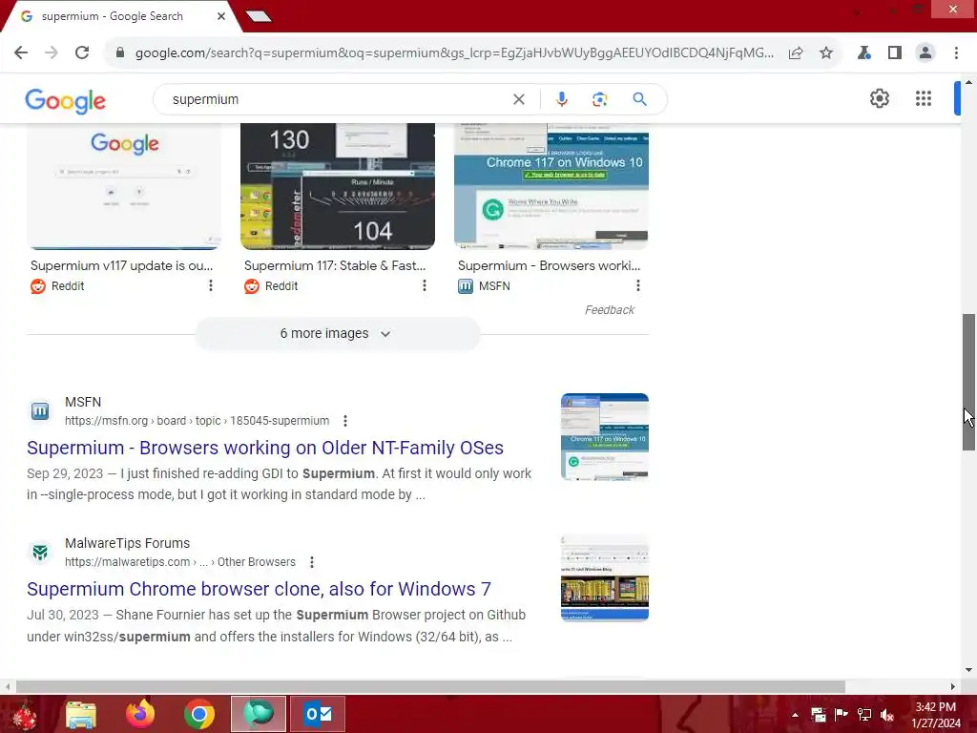Viewport: 977px width, 733px height.
Task: Click the address bar URL
Action: [x=454, y=53]
